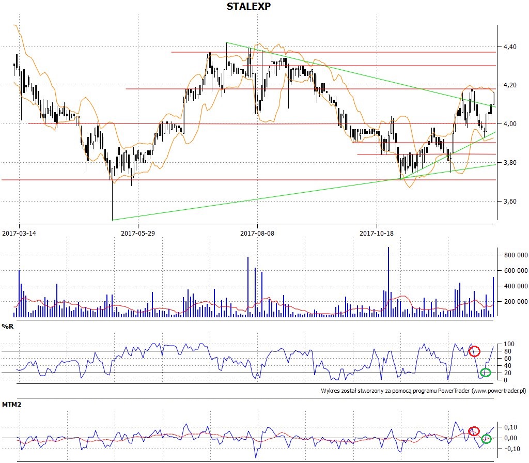This screenshot has height=463, width=529.
Task: Click the %R axis value 40
Action: [x=507, y=366]
